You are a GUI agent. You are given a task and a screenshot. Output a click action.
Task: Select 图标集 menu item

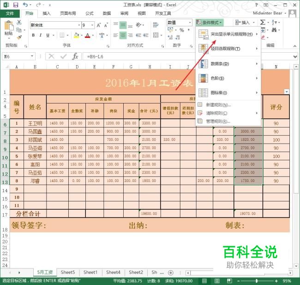228,93
